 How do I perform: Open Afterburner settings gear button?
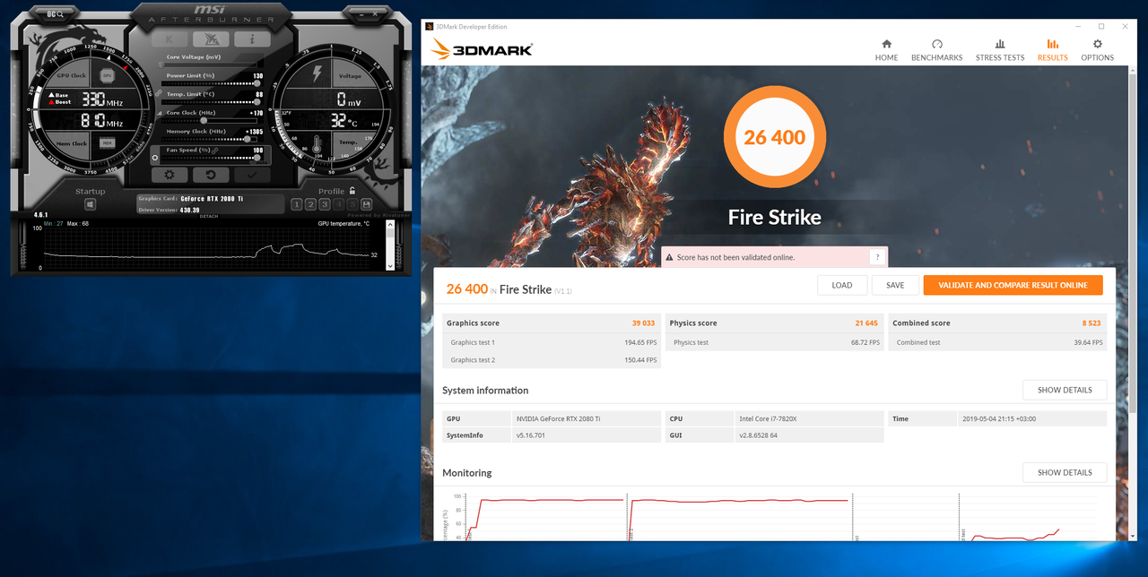[169, 176]
